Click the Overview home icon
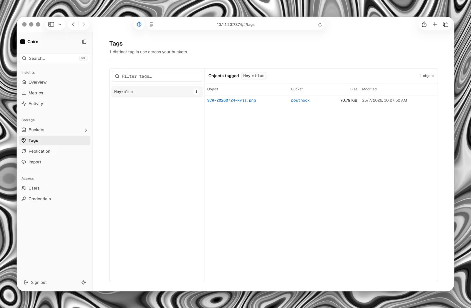 tap(24, 82)
